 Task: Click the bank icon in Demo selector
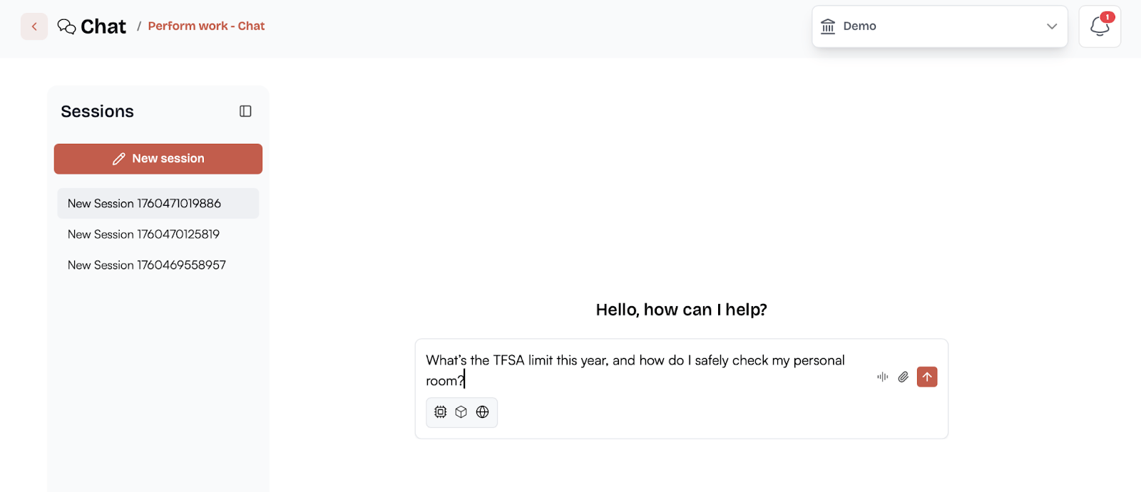(x=828, y=26)
